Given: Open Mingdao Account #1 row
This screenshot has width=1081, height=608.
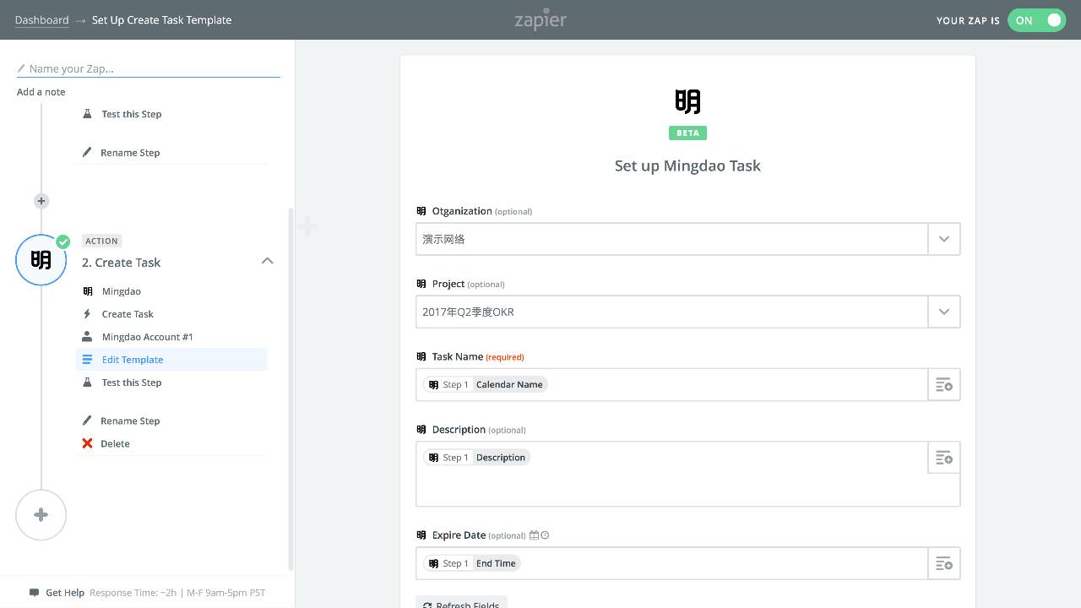Looking at the screenshot, I should pos(171,337).
